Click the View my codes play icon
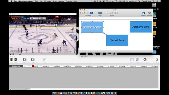This screenshot has height=95, width=169. [x=145, y=60]
